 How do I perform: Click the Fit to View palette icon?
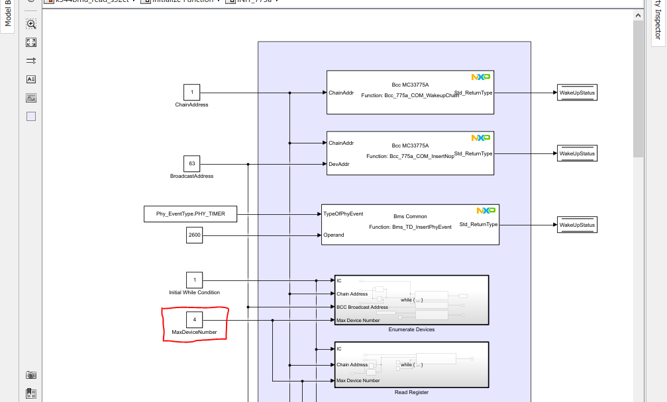[x=31, y=42]
